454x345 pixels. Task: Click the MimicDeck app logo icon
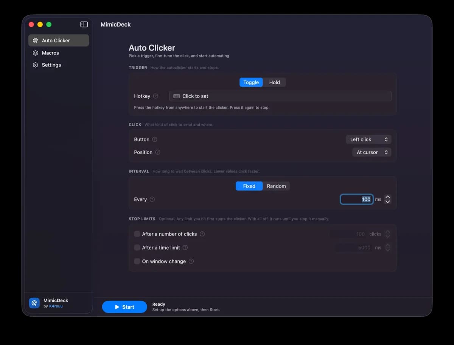pos(34,303)
